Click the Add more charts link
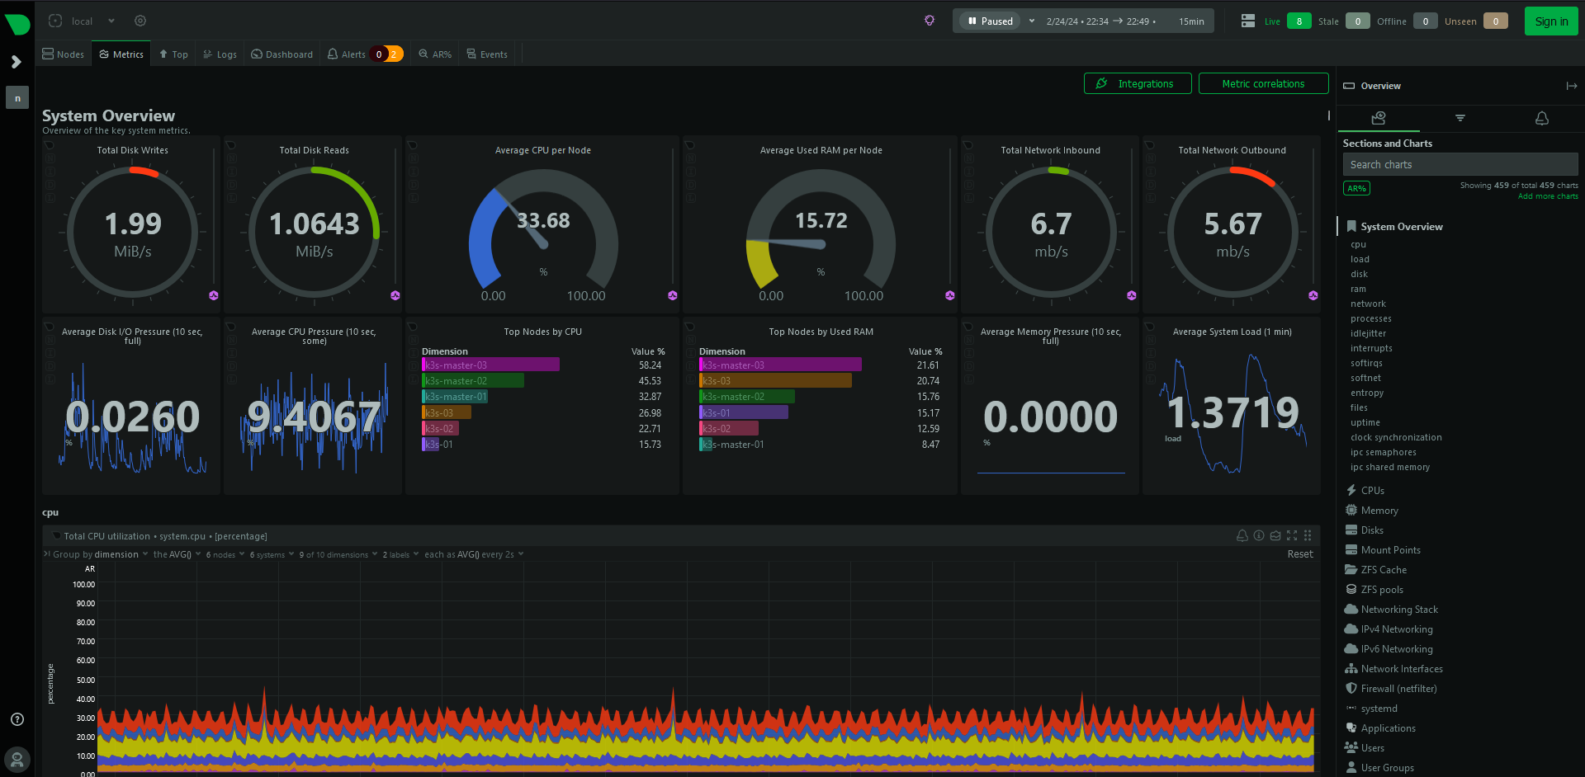1585x777 pixels. point(1548,196)
